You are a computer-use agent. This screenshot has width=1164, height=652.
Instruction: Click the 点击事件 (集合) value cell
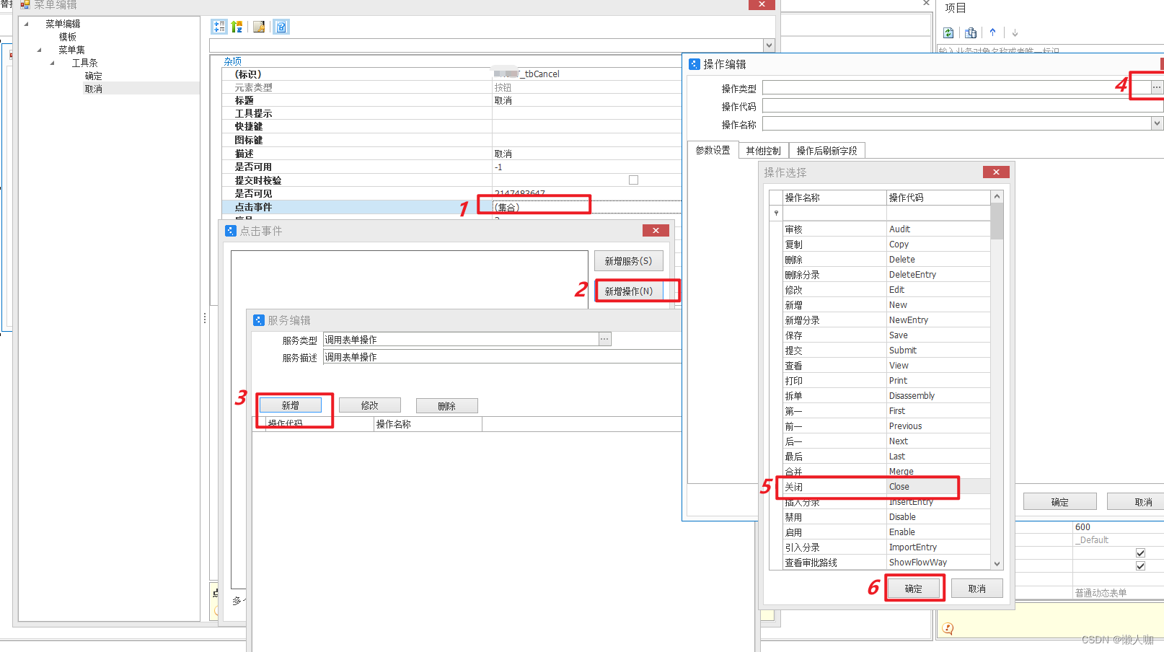pos(586,207)
